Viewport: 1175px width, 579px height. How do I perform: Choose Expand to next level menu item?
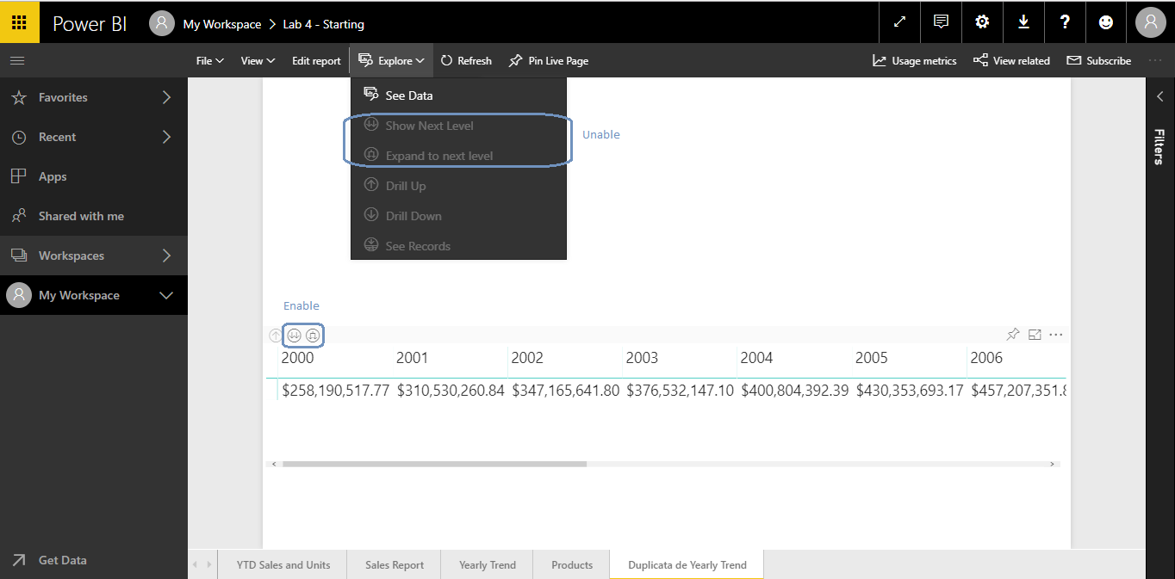coord(458,156)
